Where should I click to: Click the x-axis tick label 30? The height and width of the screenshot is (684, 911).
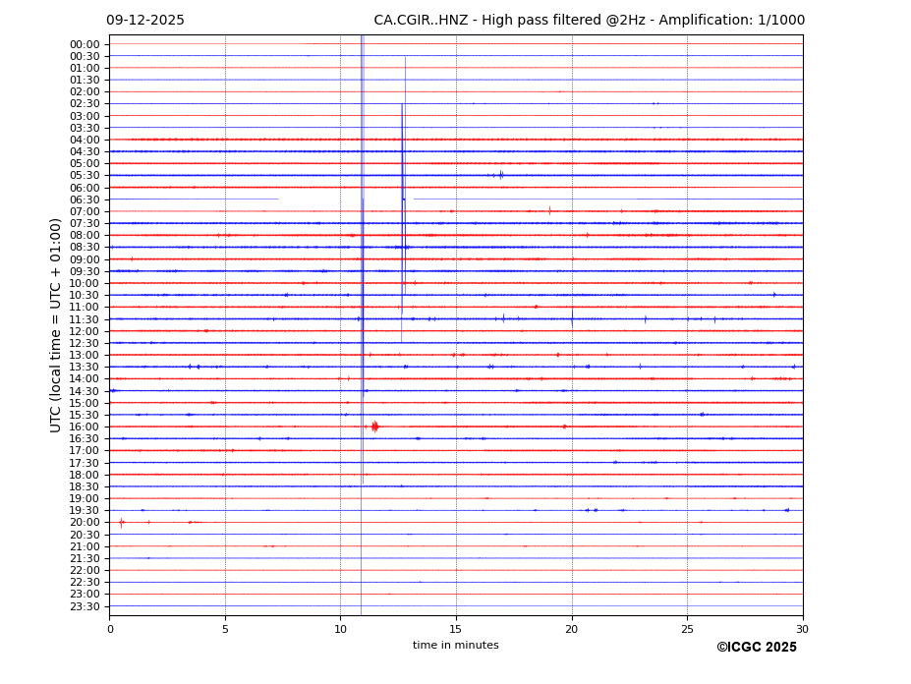point(802,629)
